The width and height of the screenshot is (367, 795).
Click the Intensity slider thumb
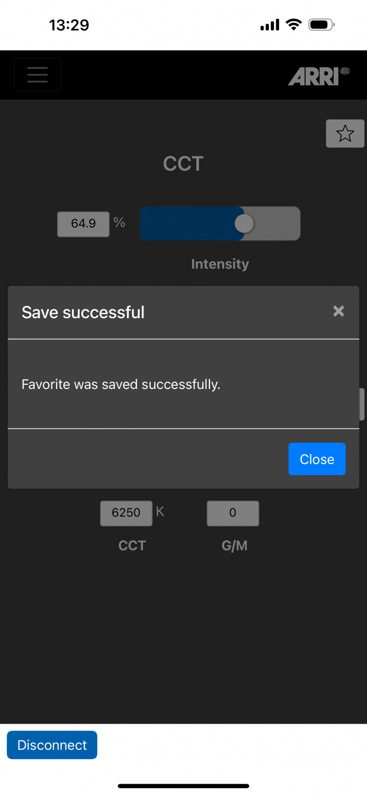tap(244, 224)
